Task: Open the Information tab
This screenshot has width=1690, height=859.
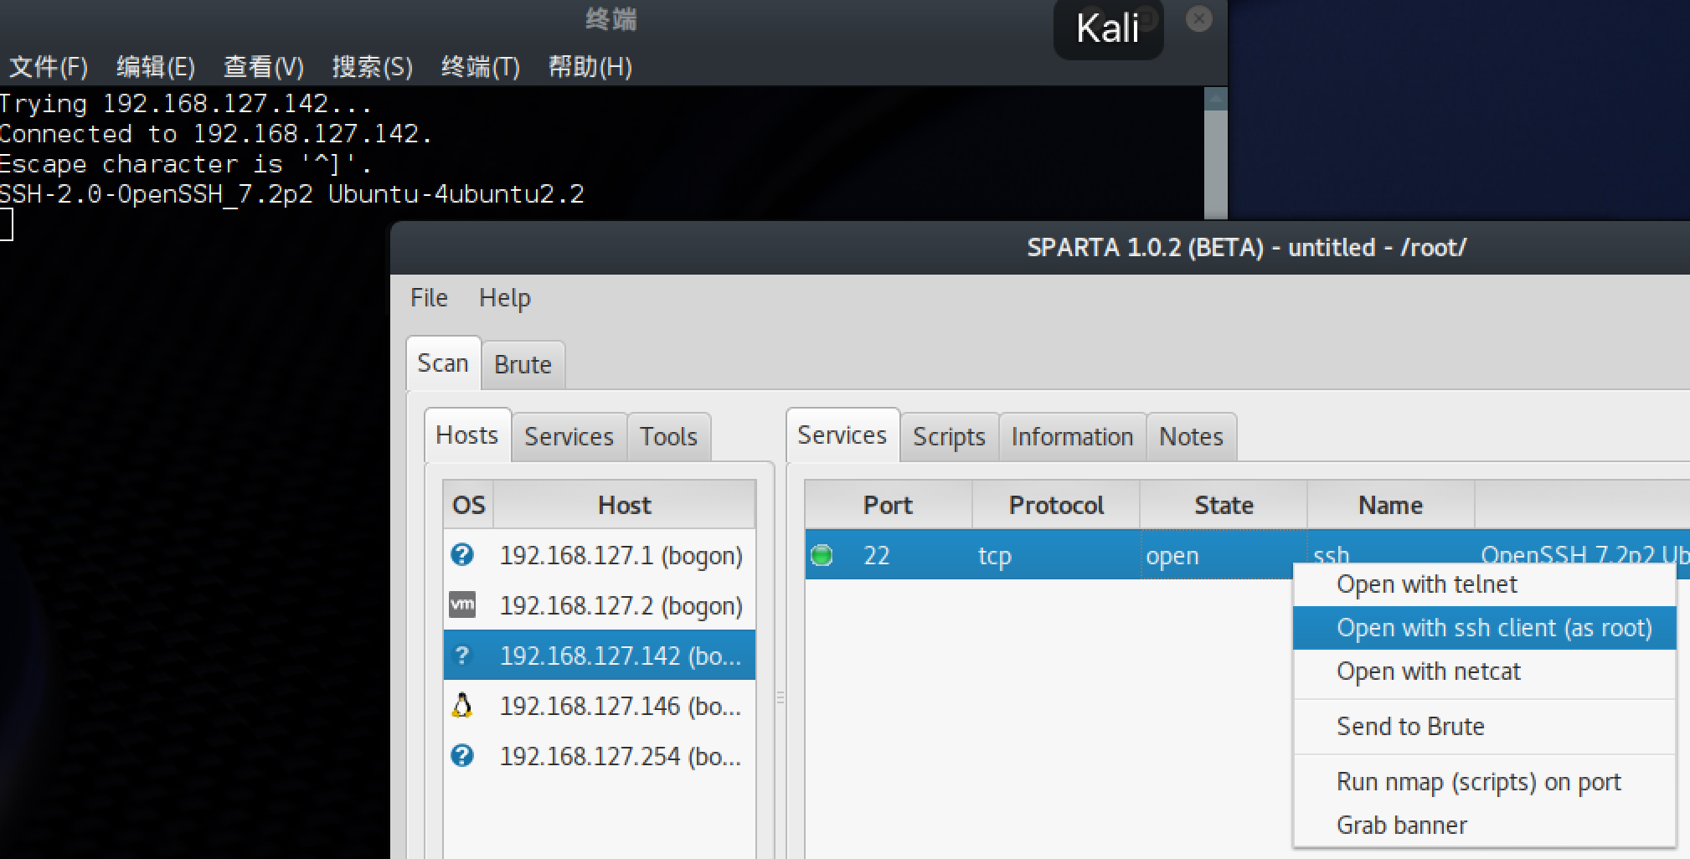Action: tap(1073, 437)
